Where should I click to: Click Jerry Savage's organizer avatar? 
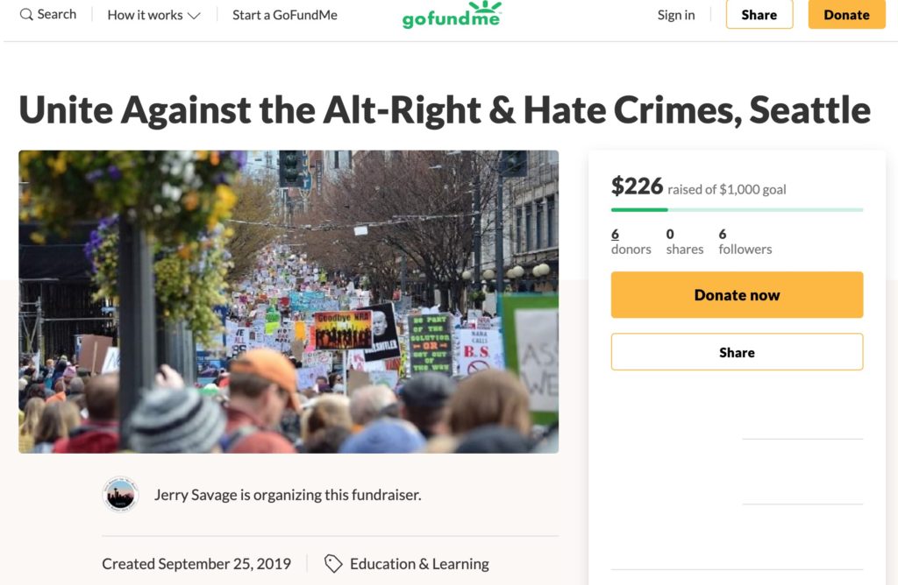tap(120, 495)
